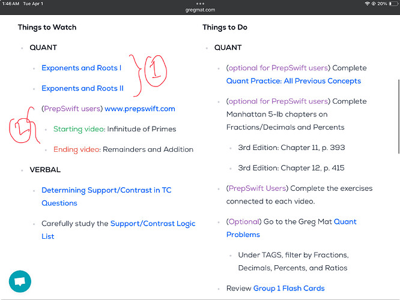Image resolution: width=400 pixels, height=300 pixels.
Task: Visit www.prepswift.com link
Action: [140, 109]
